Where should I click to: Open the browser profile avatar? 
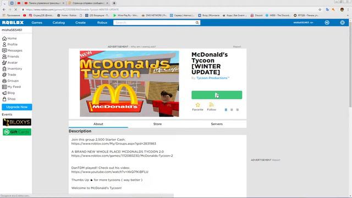(342, 10)
